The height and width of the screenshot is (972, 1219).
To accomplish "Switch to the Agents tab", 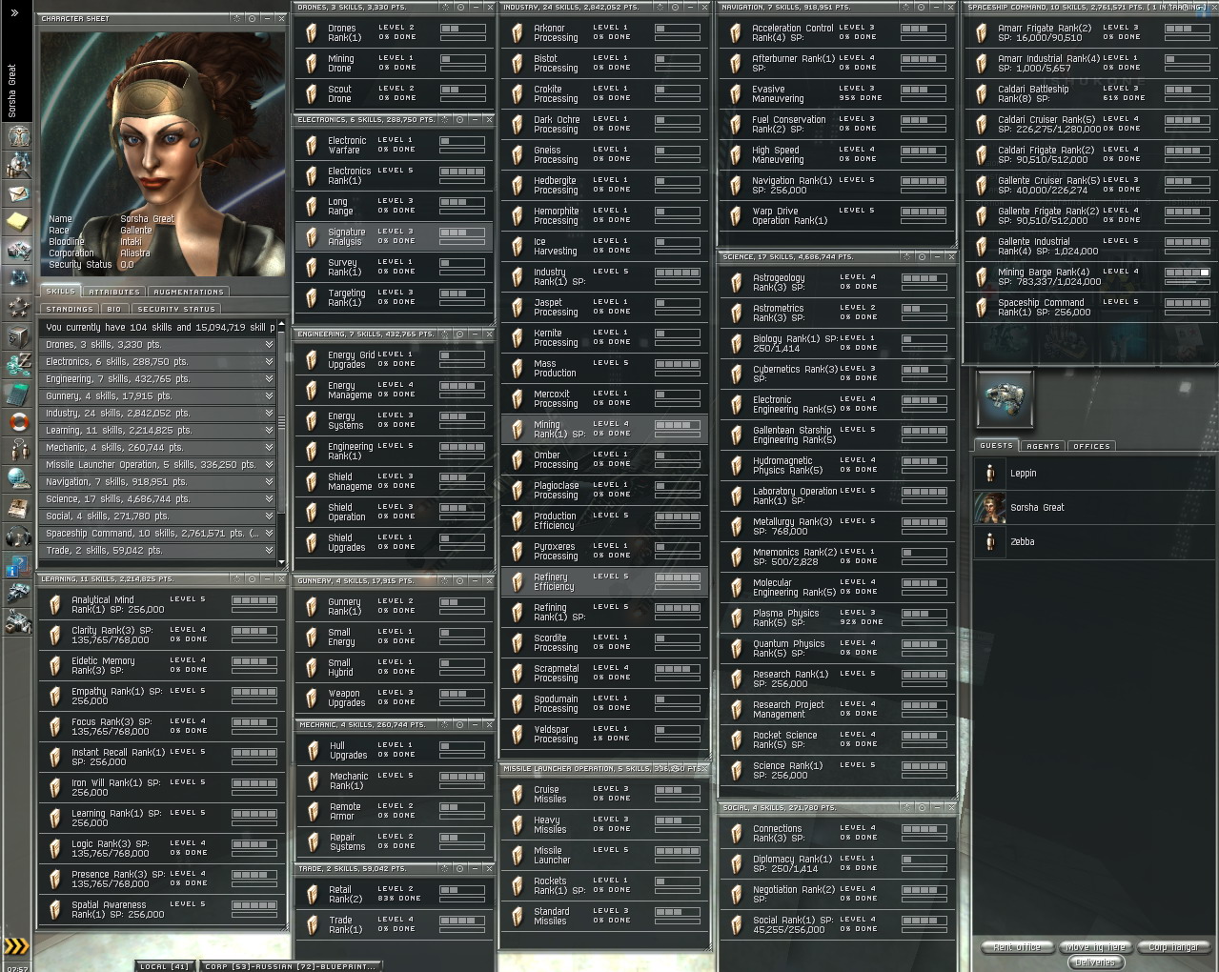I will [1043, 446].
